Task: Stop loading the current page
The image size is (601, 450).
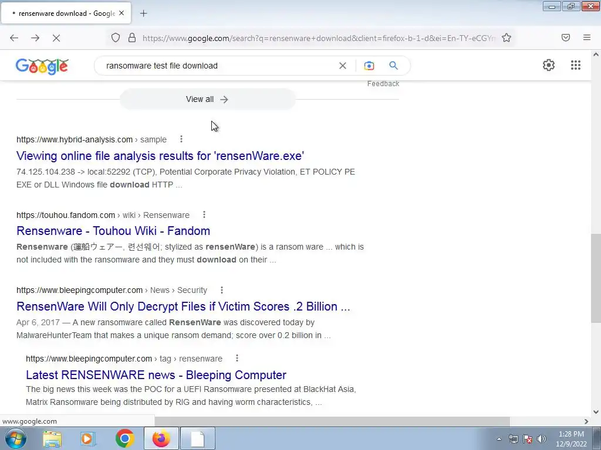Action: [x=56, y=38]
